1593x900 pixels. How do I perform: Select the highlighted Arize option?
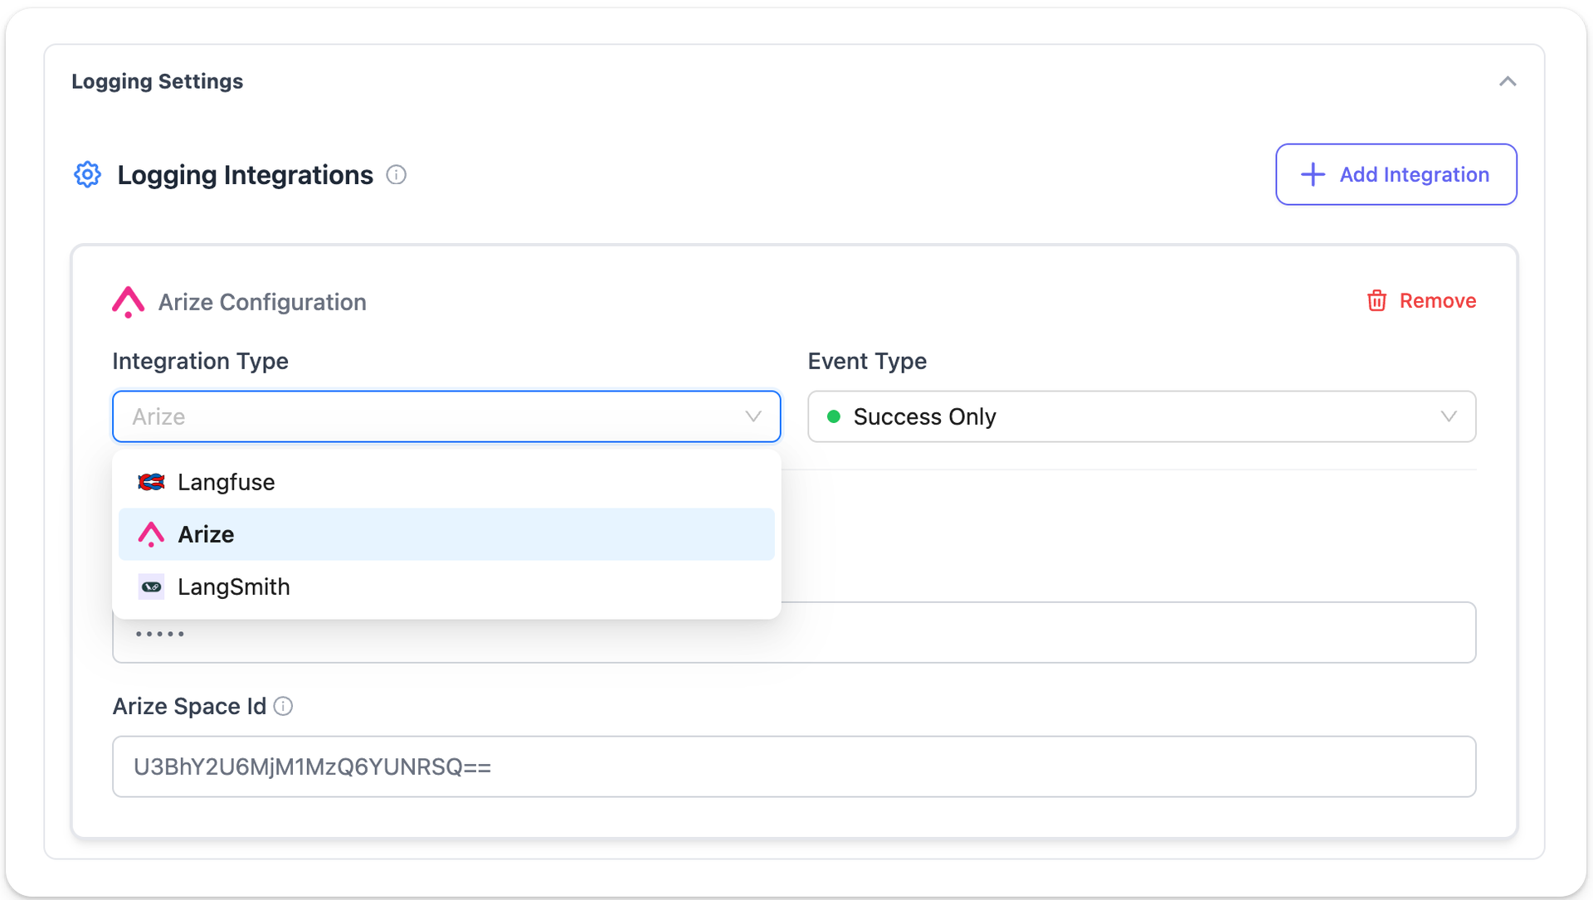coord(206,534)
